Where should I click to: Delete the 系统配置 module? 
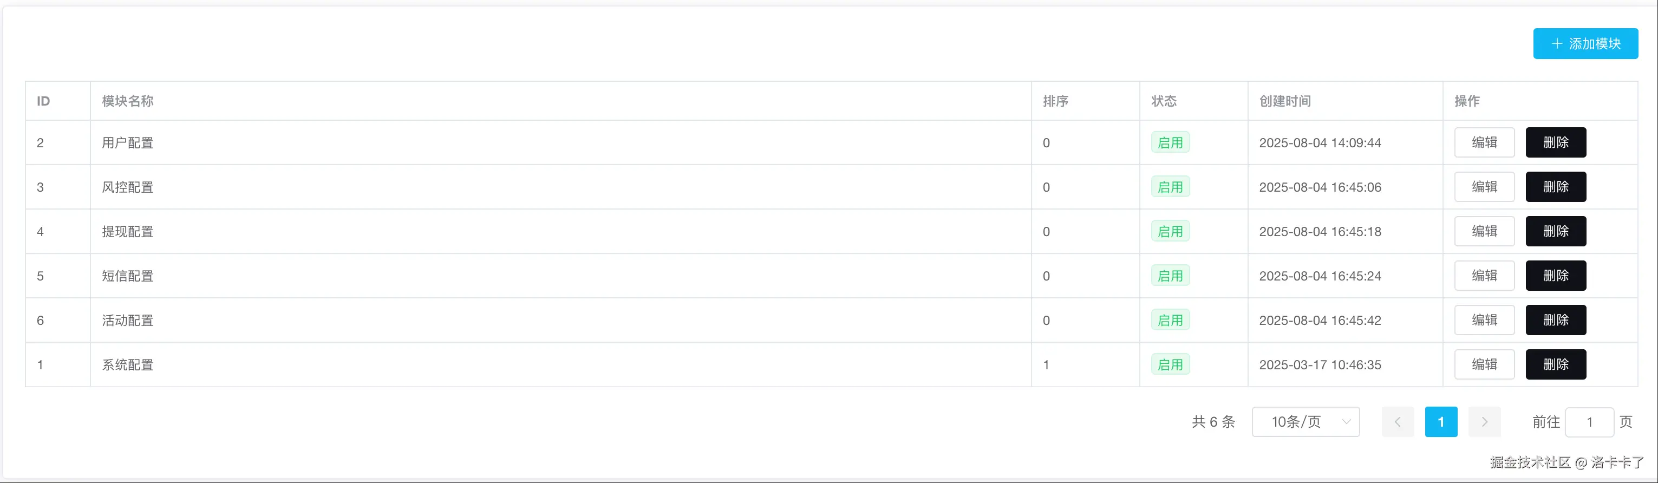pyautogui.click(x=1555, y=364)
